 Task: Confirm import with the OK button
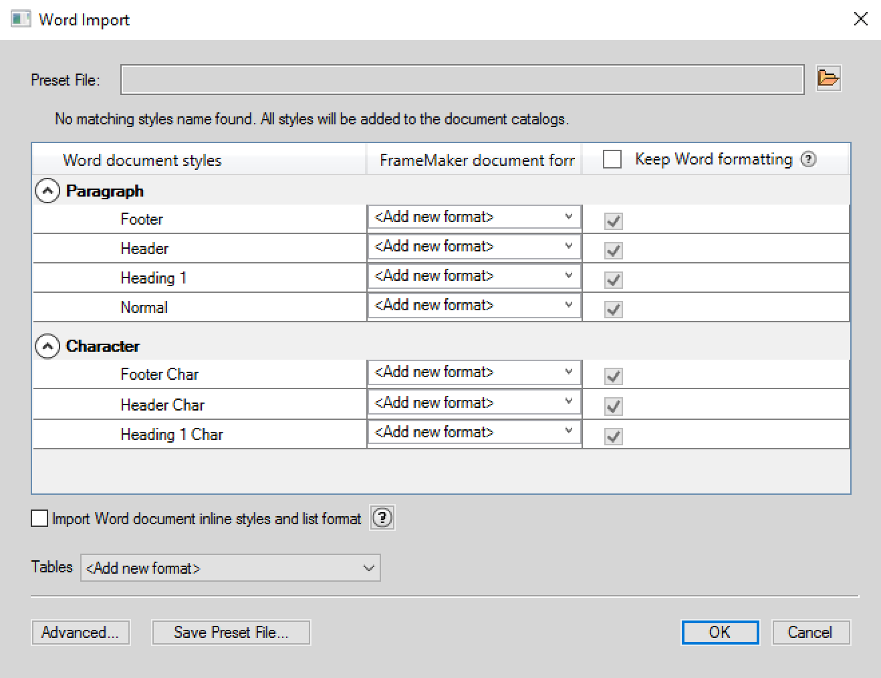coord(720,632)
